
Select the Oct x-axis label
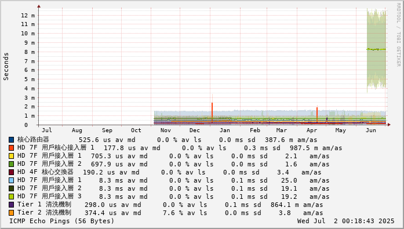(136, 130)
